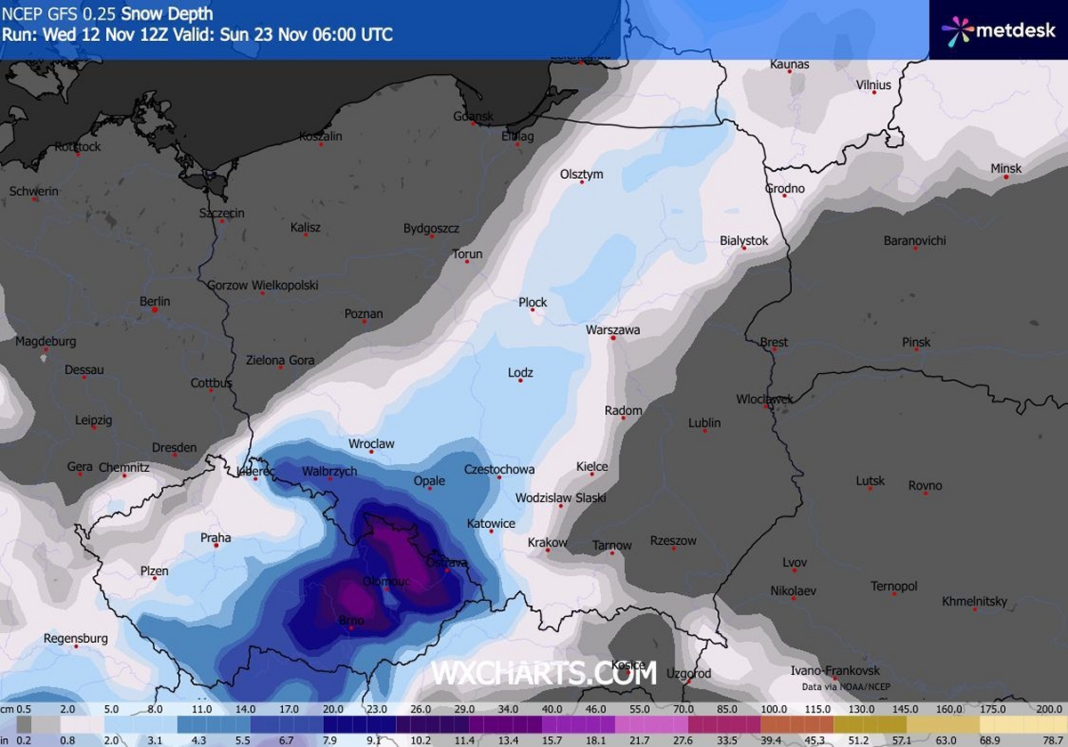This screenshot has width=1068, height=747.
Task: Select the Minsk city marker dot
Action: pos(1006,177)
